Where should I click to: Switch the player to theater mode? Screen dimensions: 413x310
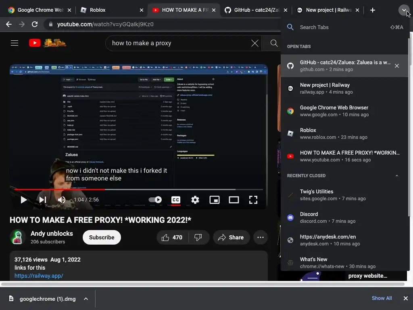coord(234,200)
